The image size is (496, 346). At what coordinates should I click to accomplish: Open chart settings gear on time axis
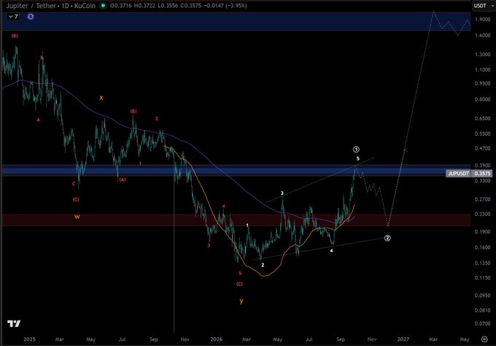pos(484,339)
